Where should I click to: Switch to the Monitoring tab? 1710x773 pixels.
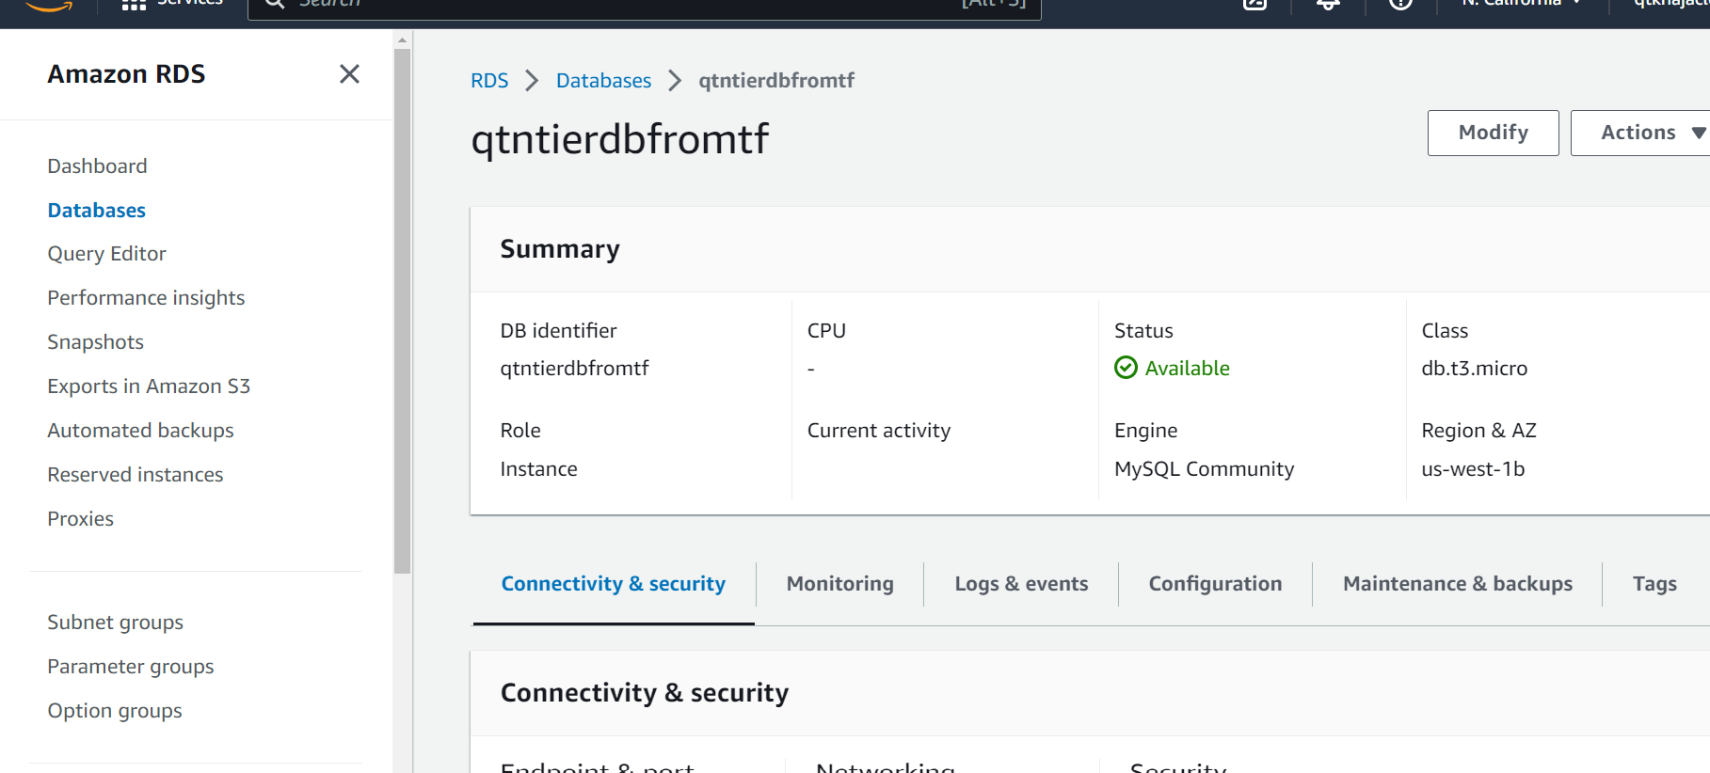(x=839, y=584)
